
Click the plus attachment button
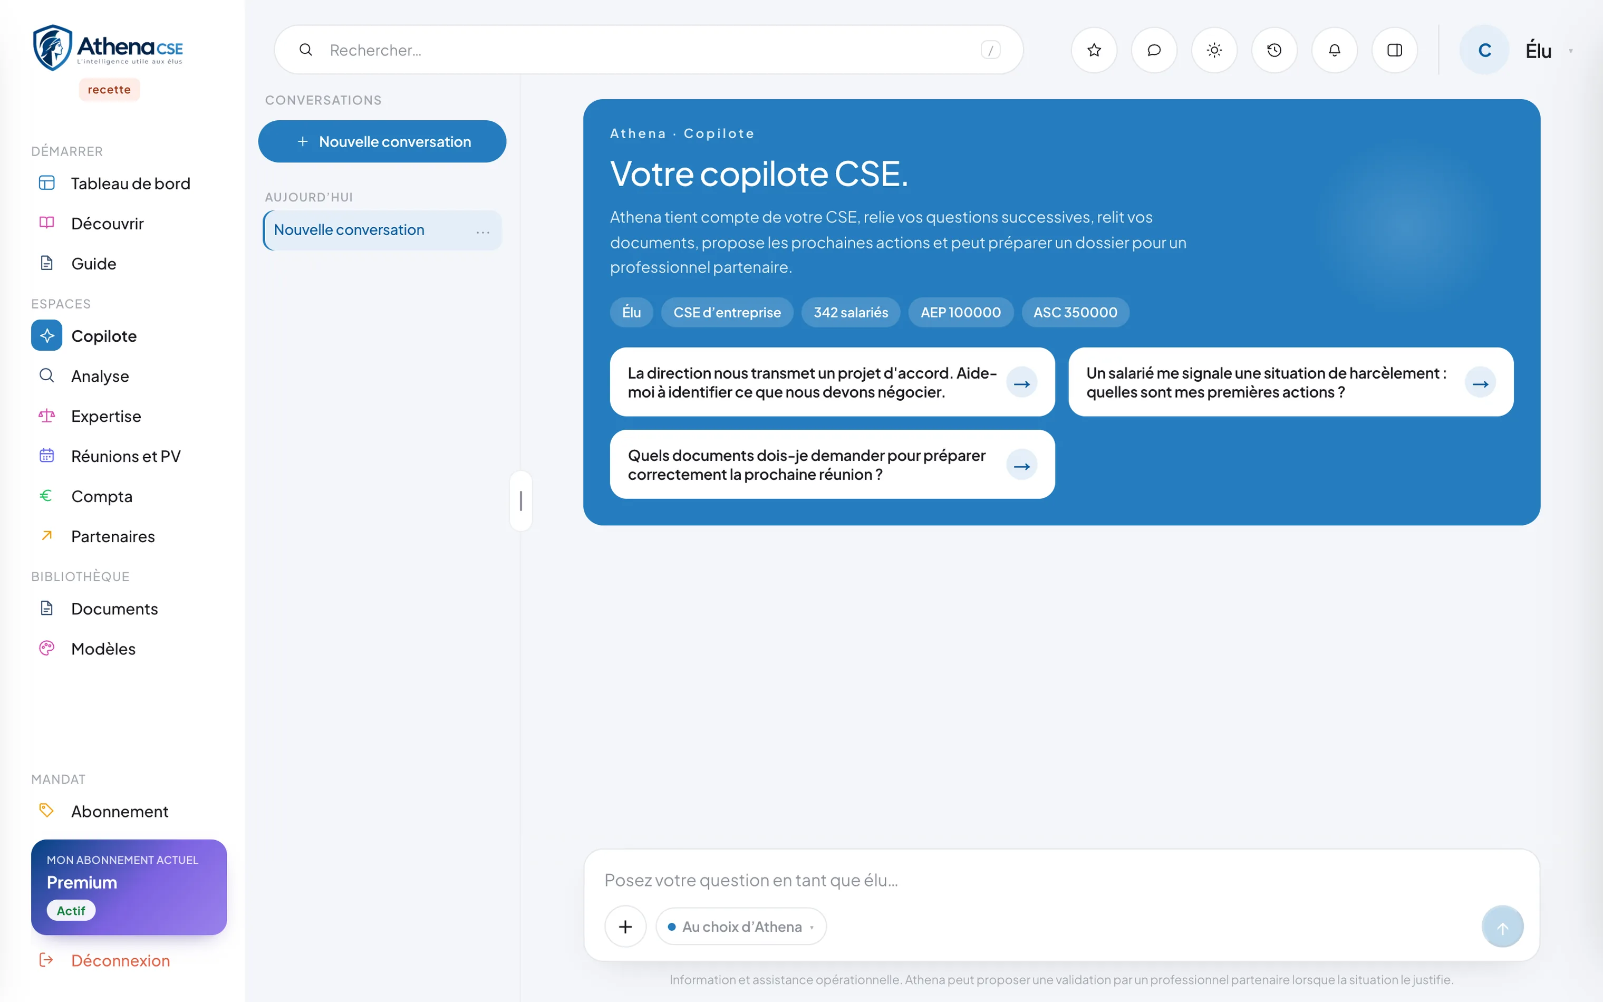[625, 927]
